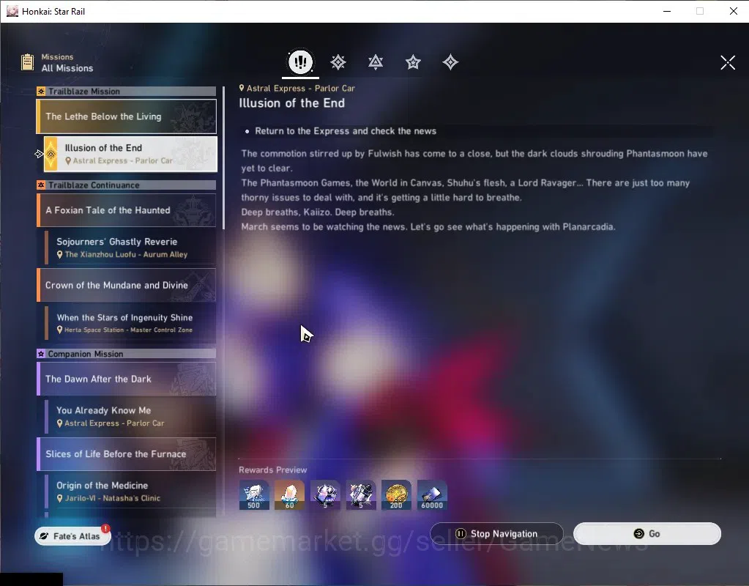Open A Foxian Tale of the Haunted
The width and height of the screenshot is (749, 586).
(x=127, y=209)
